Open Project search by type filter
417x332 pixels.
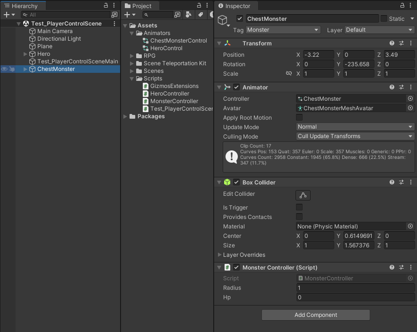(189, 15)
